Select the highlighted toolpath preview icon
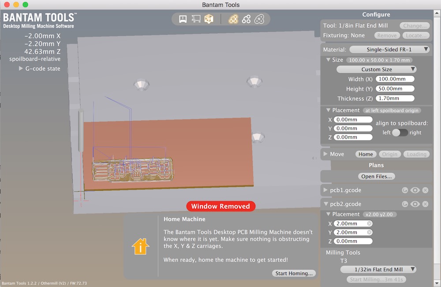Viewport: 441px width, 287px height. [x=233, y=19]
